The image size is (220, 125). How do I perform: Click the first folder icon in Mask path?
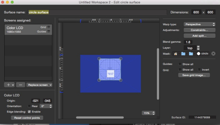(x=183, y=54)
